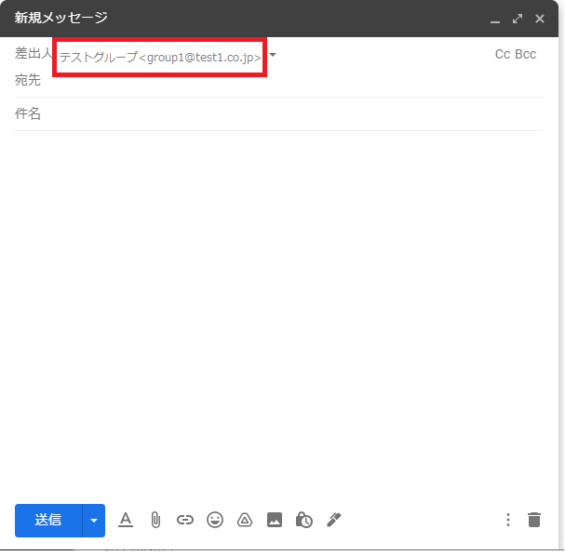Image resolution: width=565 pixels, height=556 pixels.
Task: Insert a link
Action: tap(185, 520)
